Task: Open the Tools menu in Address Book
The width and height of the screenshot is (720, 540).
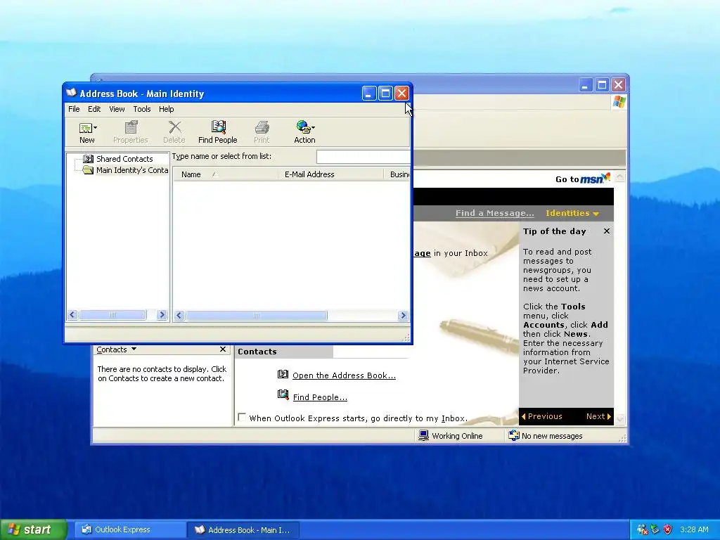Action: click(x=142, y=109)
